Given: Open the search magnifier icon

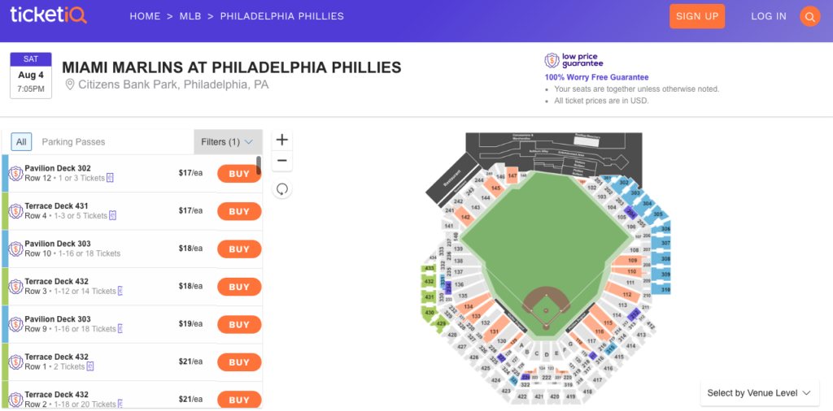Looking at the screenshot, I should pos(809,16).
